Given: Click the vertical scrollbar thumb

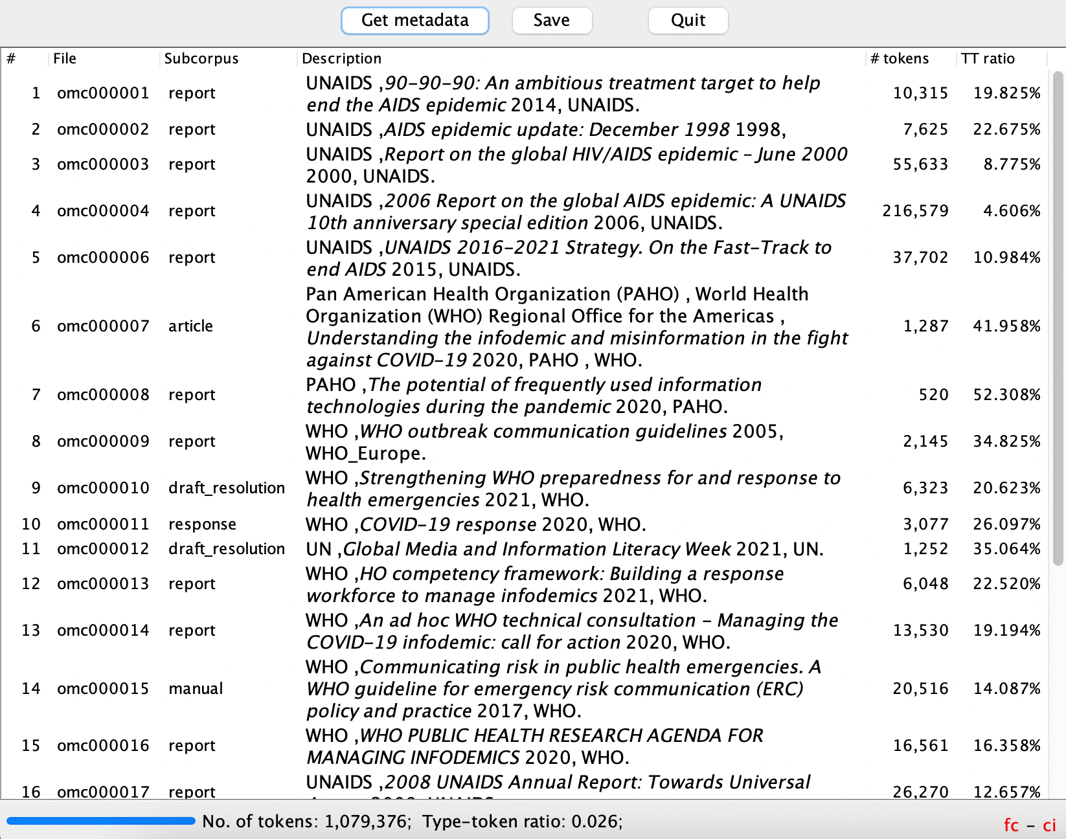Looking at the screenshot, I should 1058,319.
